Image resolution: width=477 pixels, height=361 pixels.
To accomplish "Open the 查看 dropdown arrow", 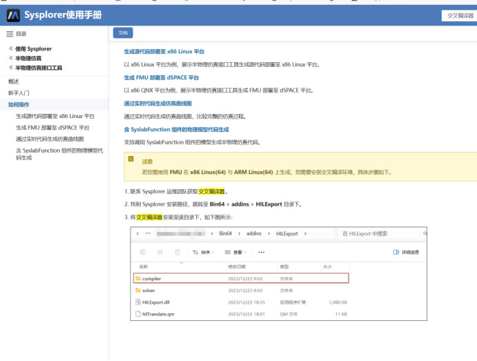I will point(245,252).
